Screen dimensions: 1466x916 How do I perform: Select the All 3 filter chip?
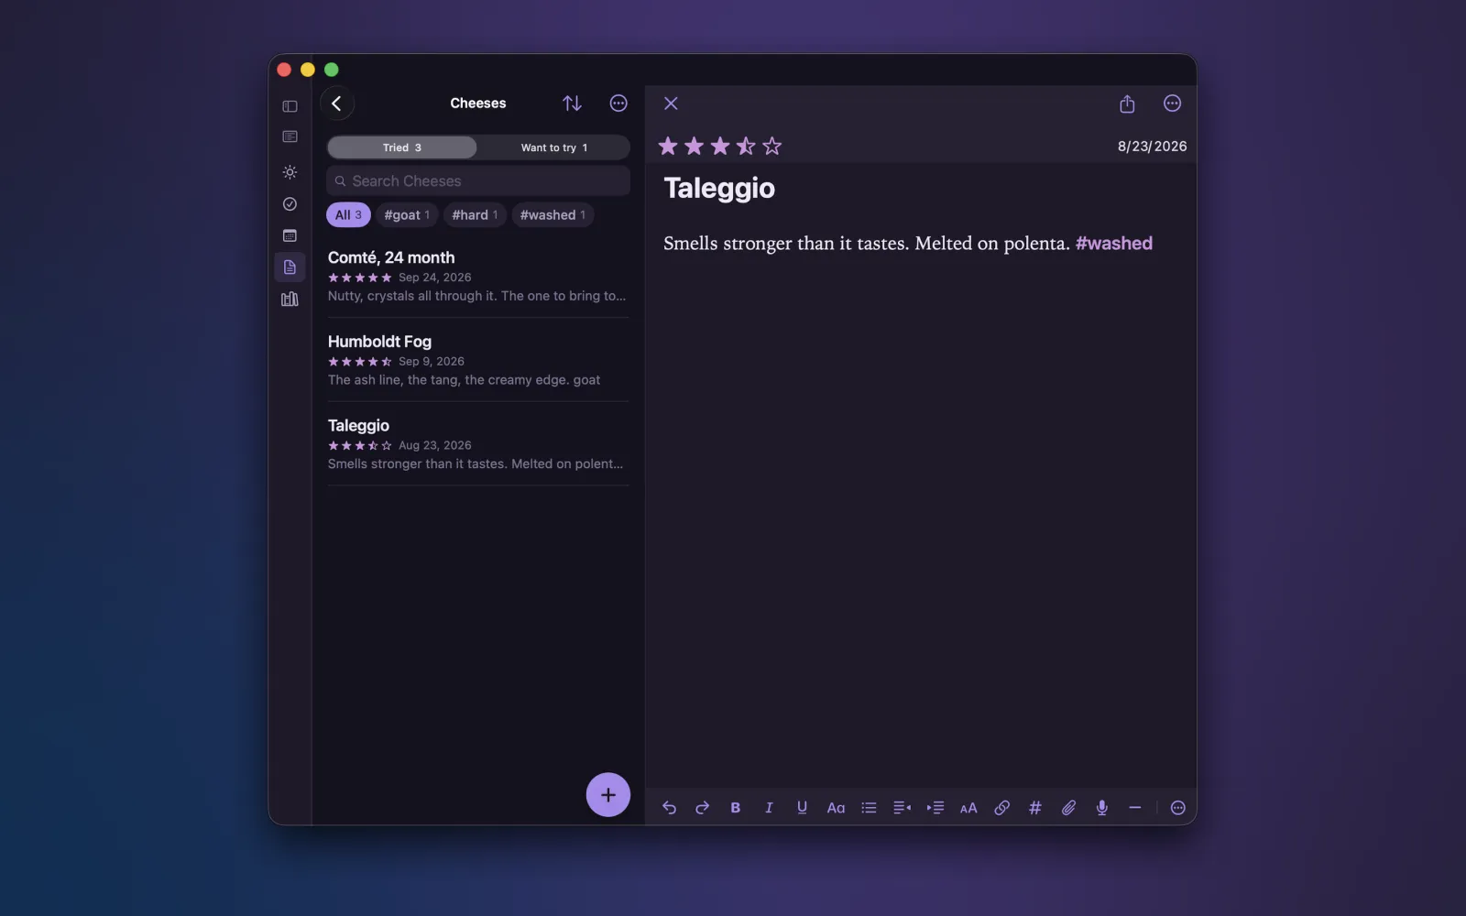(348, 215)
